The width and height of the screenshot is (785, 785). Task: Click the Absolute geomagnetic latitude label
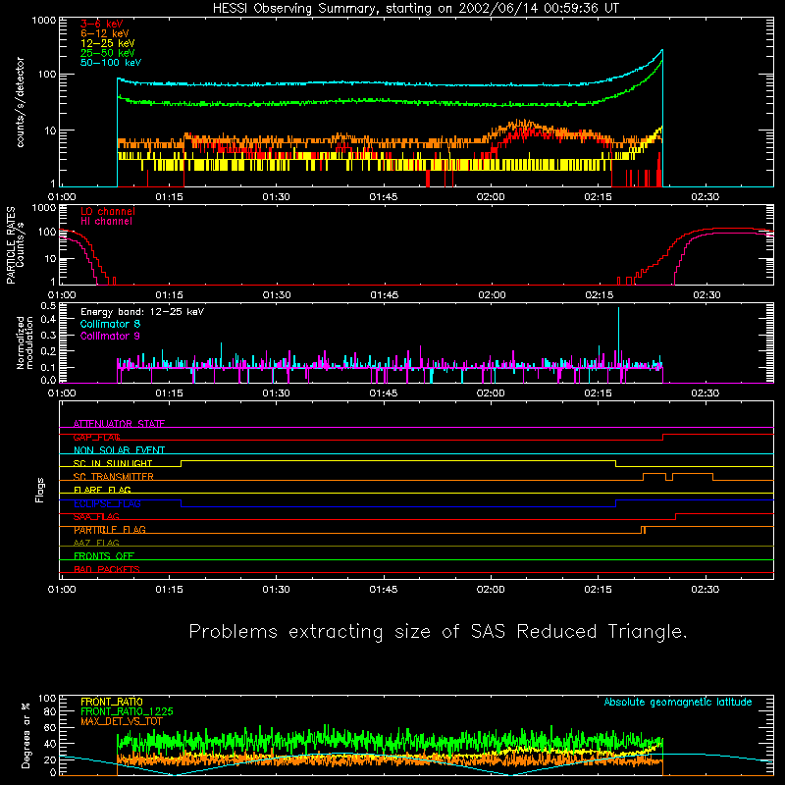click(x=678, y=702)
